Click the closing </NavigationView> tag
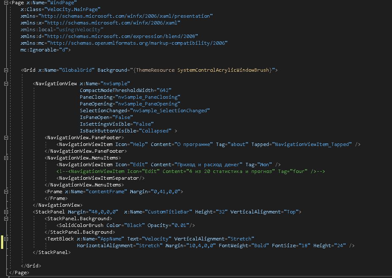The height and width of the screenshot is (278, 392). pos(58,205)
